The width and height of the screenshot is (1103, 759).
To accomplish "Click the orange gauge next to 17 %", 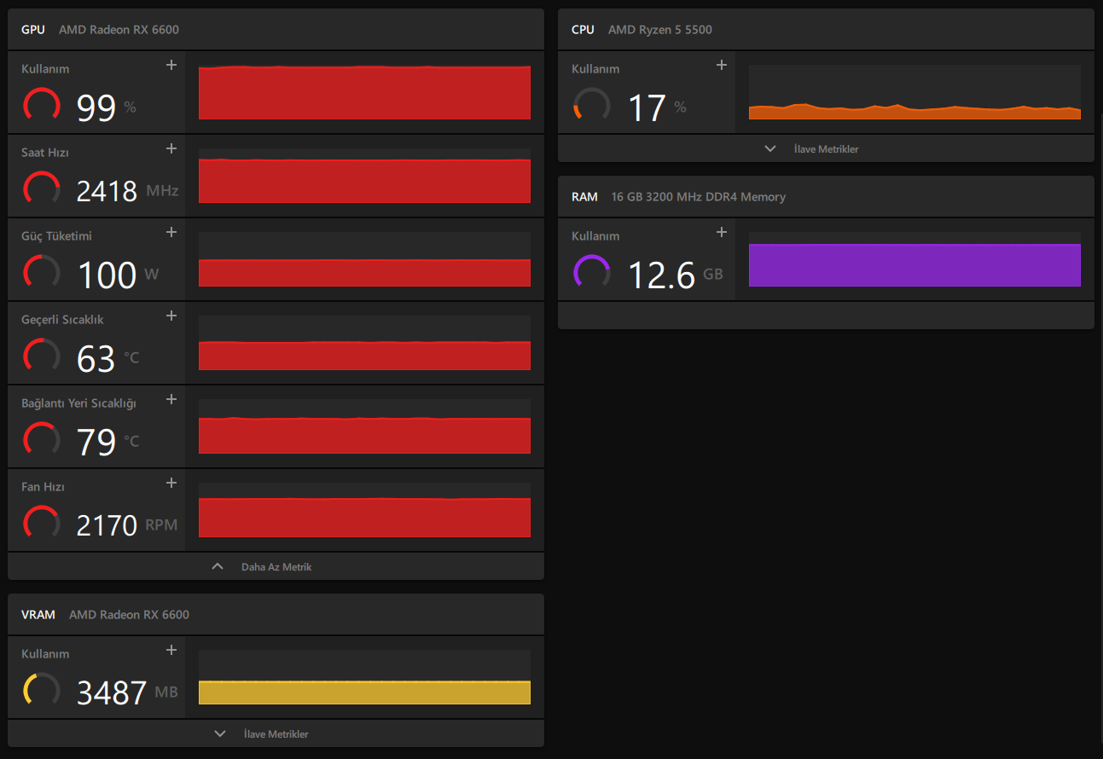I will 592,105.
